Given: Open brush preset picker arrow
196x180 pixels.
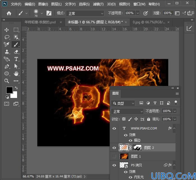Looking at the screenshot, I should click(41, 13).
